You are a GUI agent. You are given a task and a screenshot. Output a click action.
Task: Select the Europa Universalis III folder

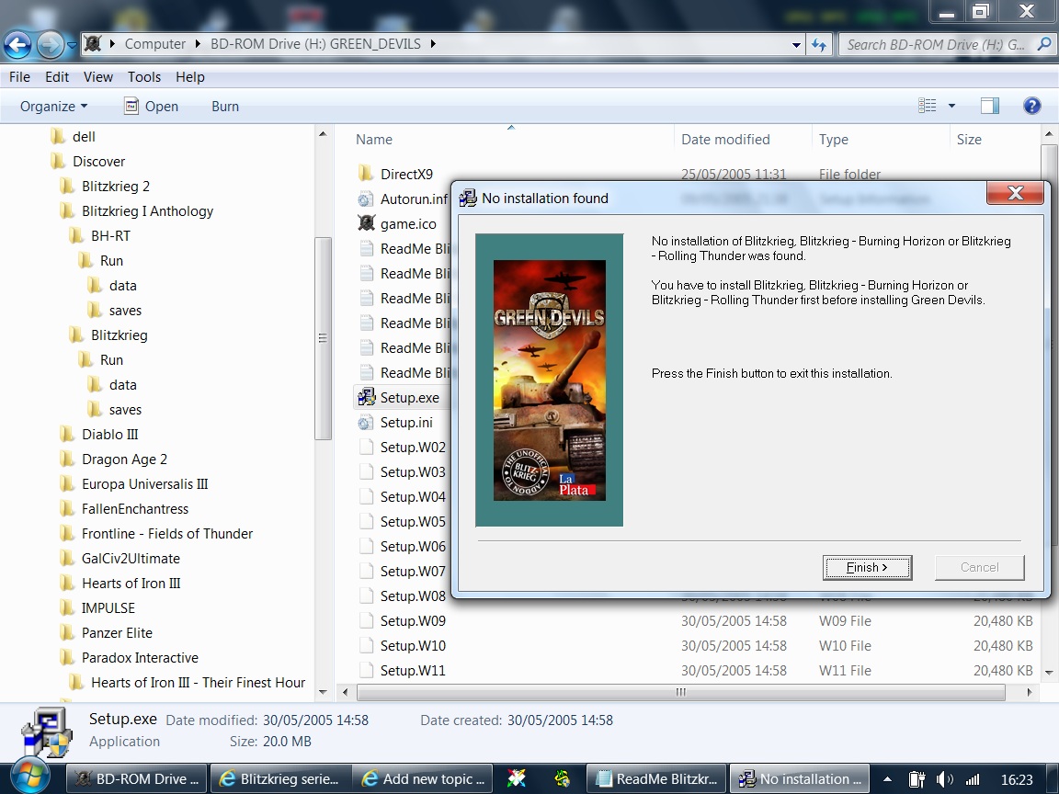(x=144, y=484)
